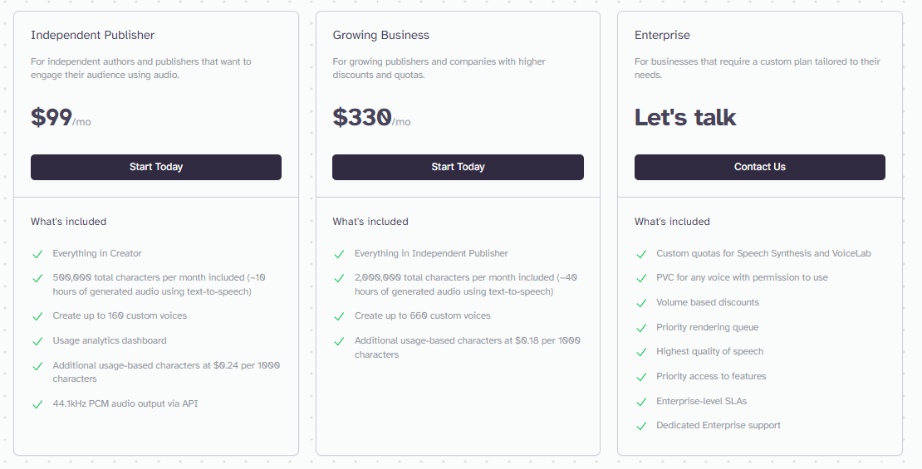This screenshot has width=922, height=469.
Task: Click checkmark beside Dedicated Enterprise support
Action: [x=640, y=426]
